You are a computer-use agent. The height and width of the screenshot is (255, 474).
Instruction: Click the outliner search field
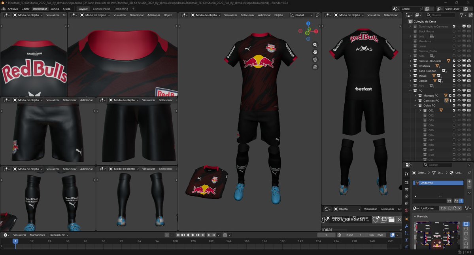point(441,15)
